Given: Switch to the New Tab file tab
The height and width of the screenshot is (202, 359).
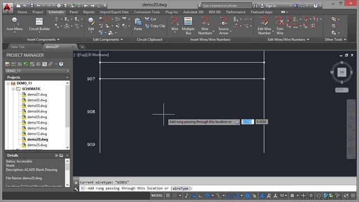Looking at the screenshot, I should point(17,47).
